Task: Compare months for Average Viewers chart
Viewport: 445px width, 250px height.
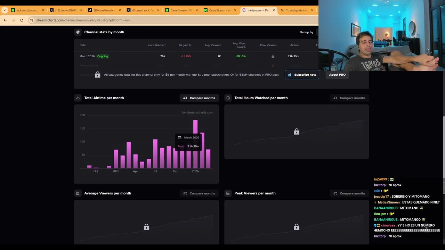Action: (199, 193)
